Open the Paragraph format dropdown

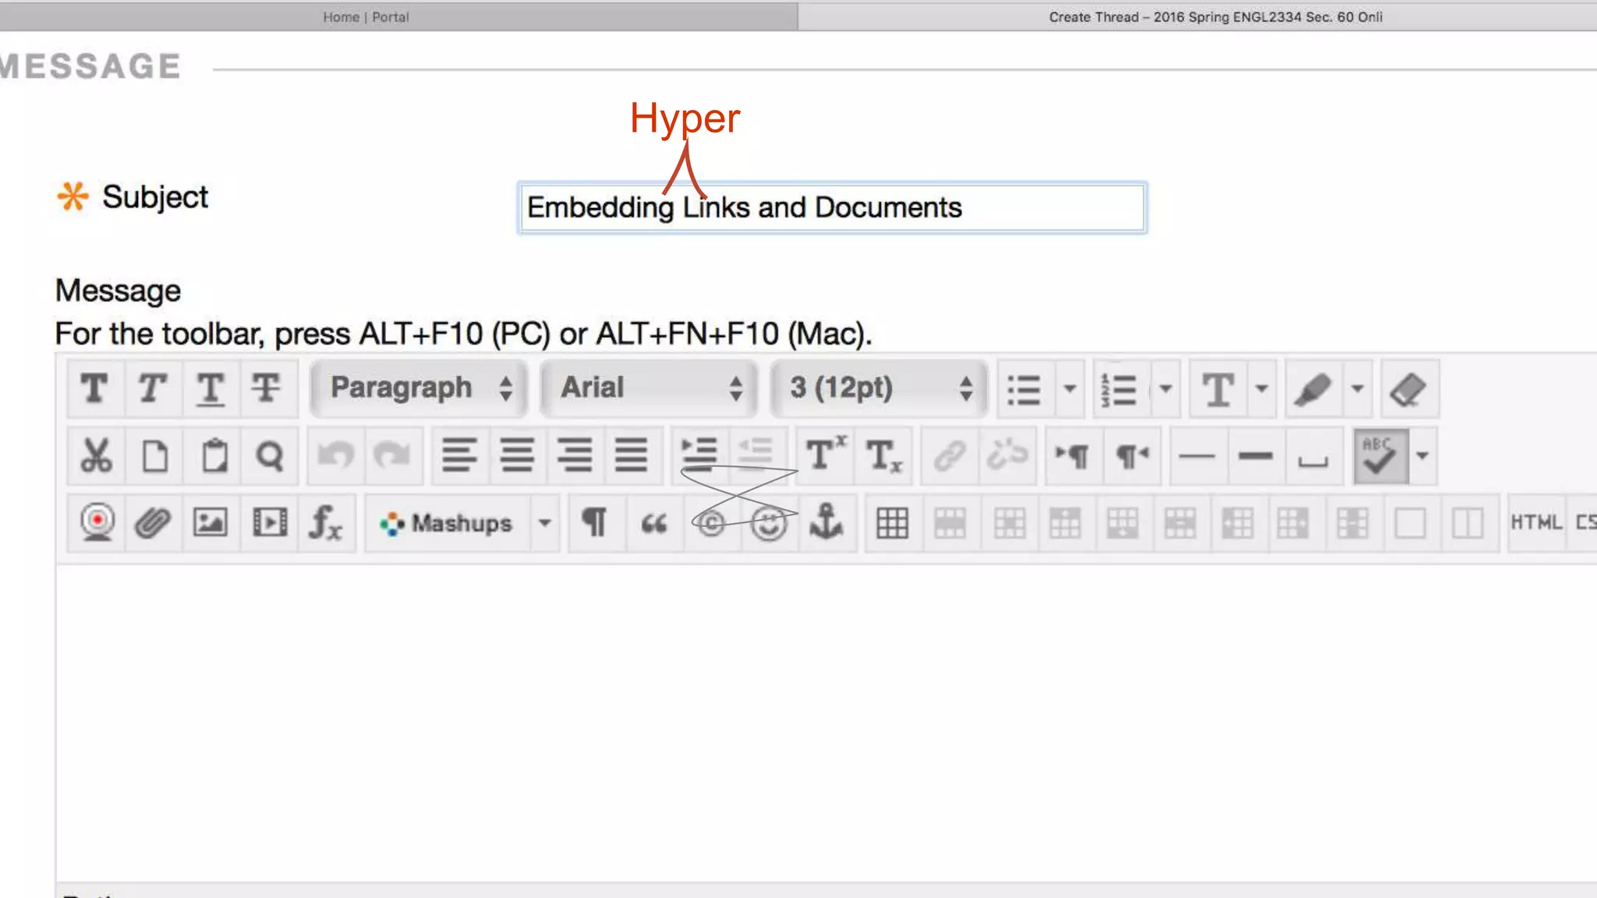pos(420,388)
